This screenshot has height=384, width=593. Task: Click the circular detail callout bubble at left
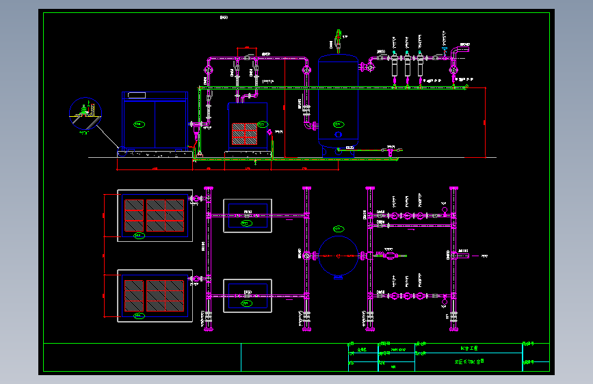tap(85, 113)
